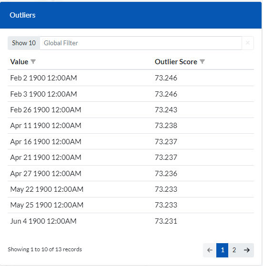Image resolution: width=263 pixels, height=266 pixels.
Task: Click the 73.231 outlier score cell
Action: pyautogui.click(x=166, y=221)
